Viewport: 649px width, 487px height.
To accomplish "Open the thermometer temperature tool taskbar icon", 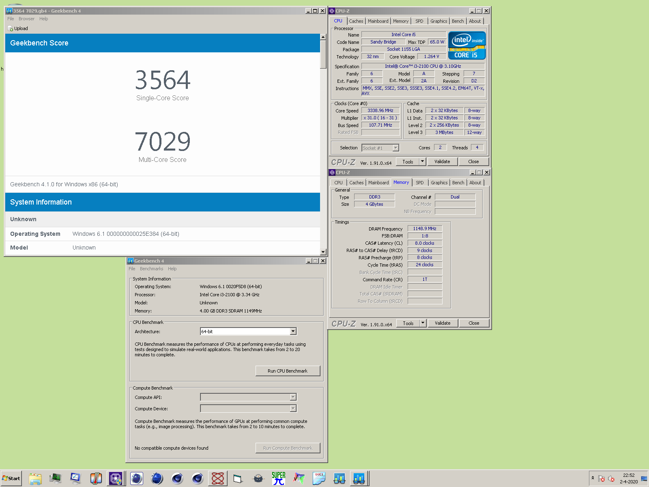I will tap(96, 478).
